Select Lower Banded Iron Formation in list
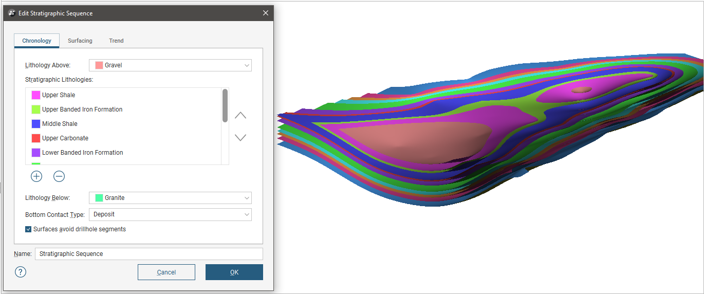 coord(82,153)
